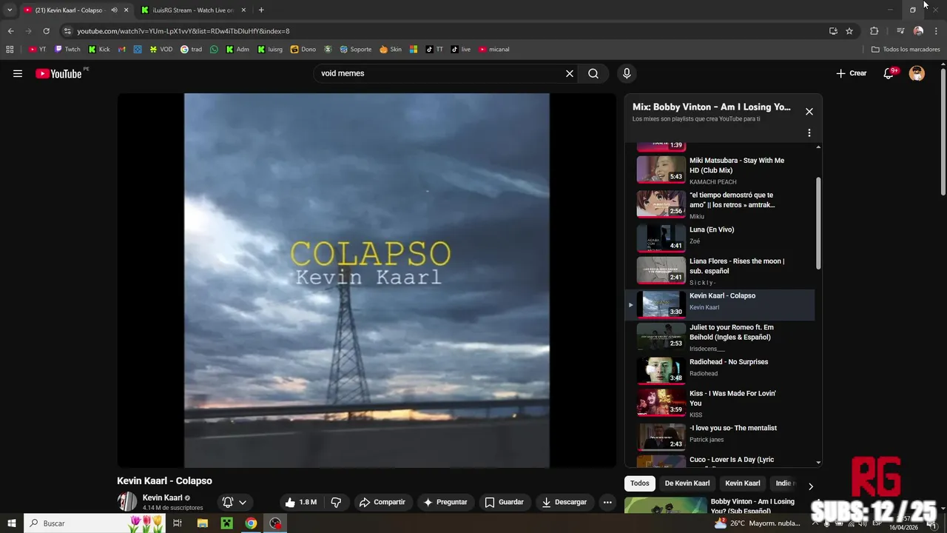947x533 pixels.
Task: Reload the current page
Action: pyautogui.click(x=46, y=31)
